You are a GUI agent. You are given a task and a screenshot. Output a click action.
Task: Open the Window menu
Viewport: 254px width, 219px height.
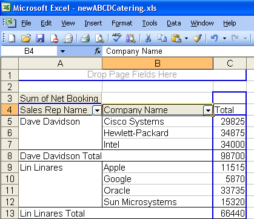[x=202, y=23]
